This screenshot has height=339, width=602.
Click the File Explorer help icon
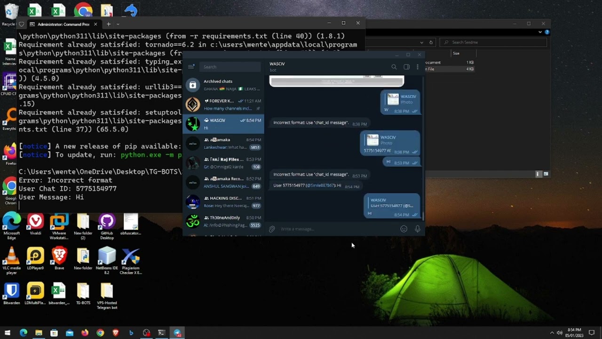(x=547, y=32)
